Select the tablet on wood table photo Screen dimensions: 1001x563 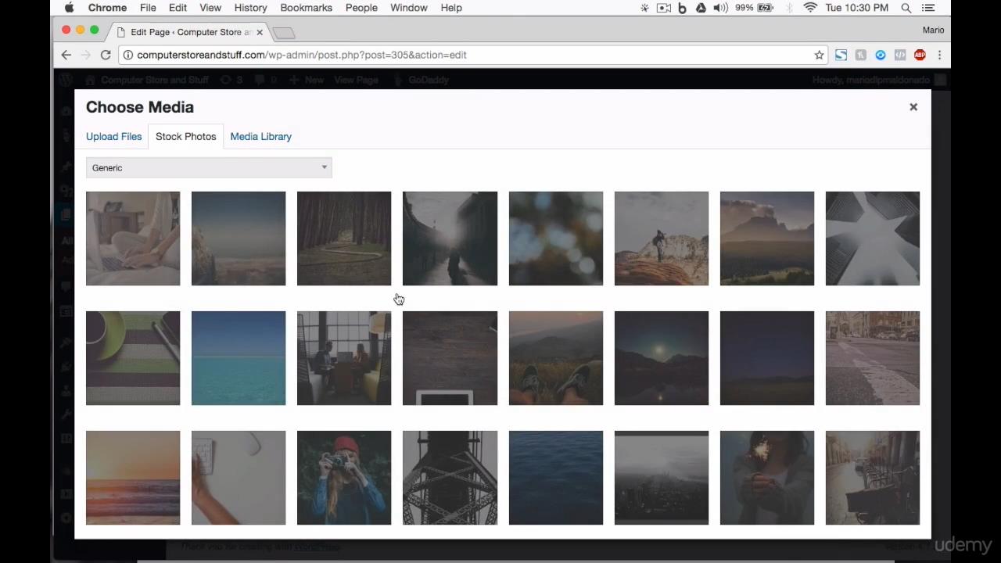pyautogui.click(x=450, y=358)
